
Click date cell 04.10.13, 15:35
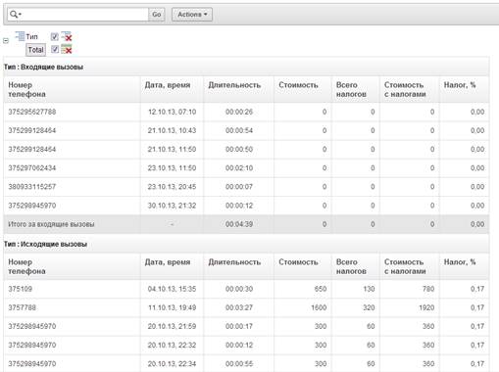(x=172, y=289)
